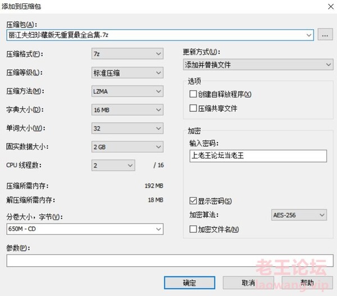The height and width of the screenshot is (296, 337).
Task: Open the 分卷大小 dropdown showing 650M - CD
Action: (85, 229)
